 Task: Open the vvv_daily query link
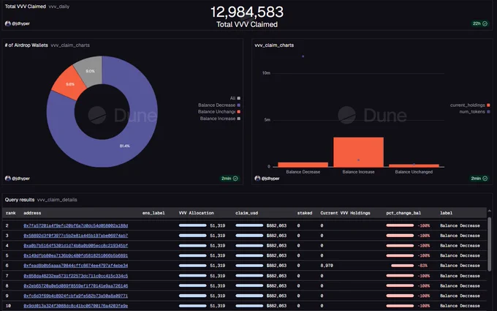pos(59,7)
